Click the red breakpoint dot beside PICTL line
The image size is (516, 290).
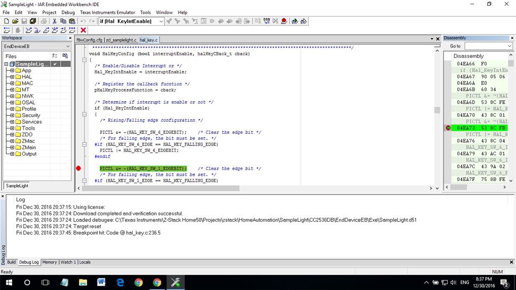pos(78,168)
